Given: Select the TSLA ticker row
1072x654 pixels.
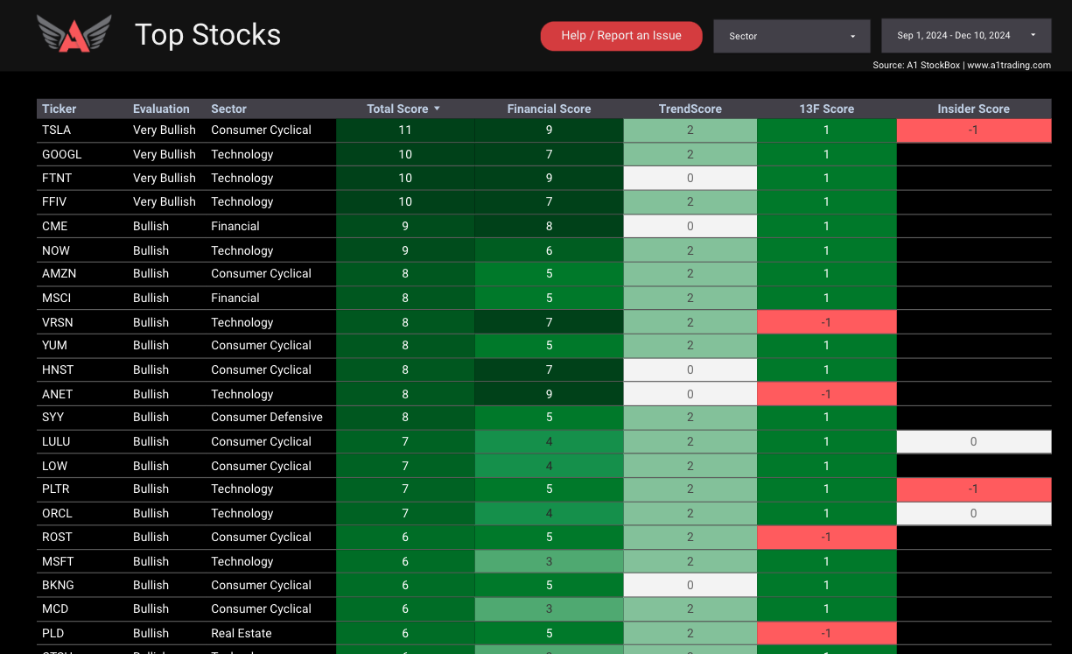Looking at the screenshot, I should tap(57, 130).
